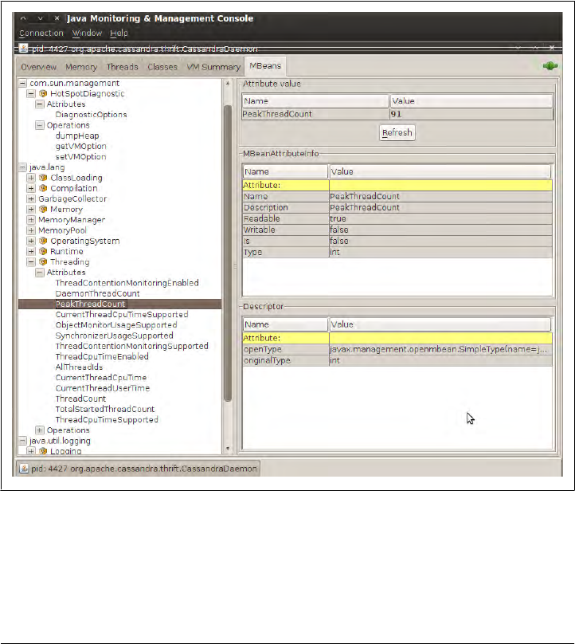Select the CurrentThreadCpuTime attribute
The width and height of the screenshot is (575, 644).
coord(101,378)
